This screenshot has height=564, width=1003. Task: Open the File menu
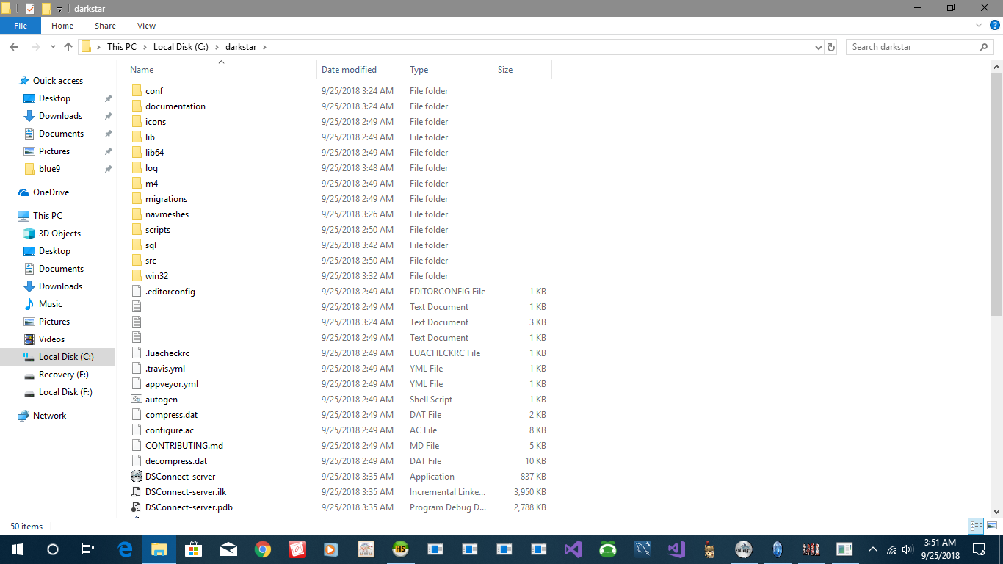[21, 26]
